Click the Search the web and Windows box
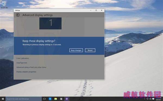163x101 pixels. [24, 99]
